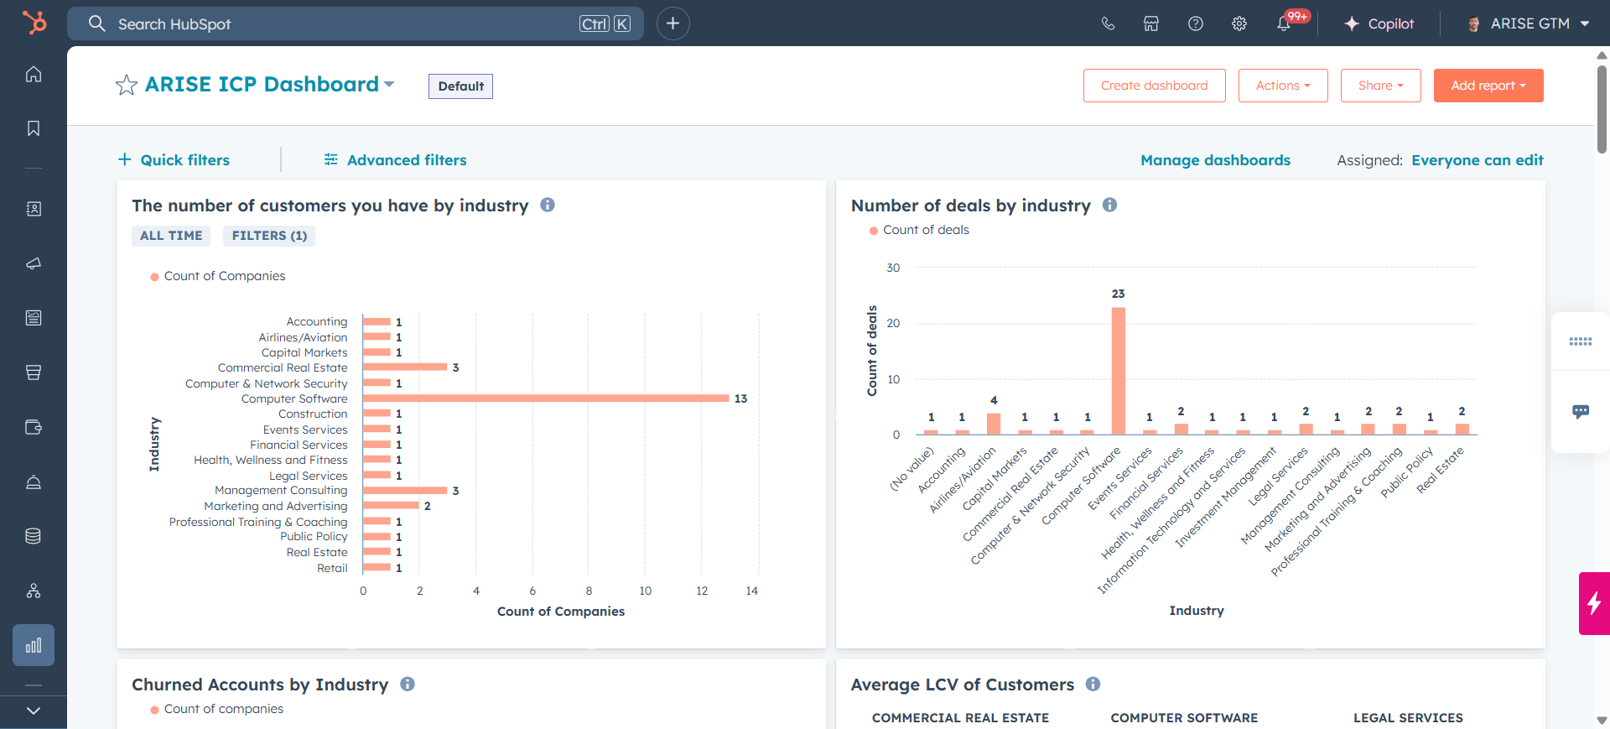Click the "Commercial Real Estate" companies bar
Screen dimensions: 1610x729
coord(405,367)
